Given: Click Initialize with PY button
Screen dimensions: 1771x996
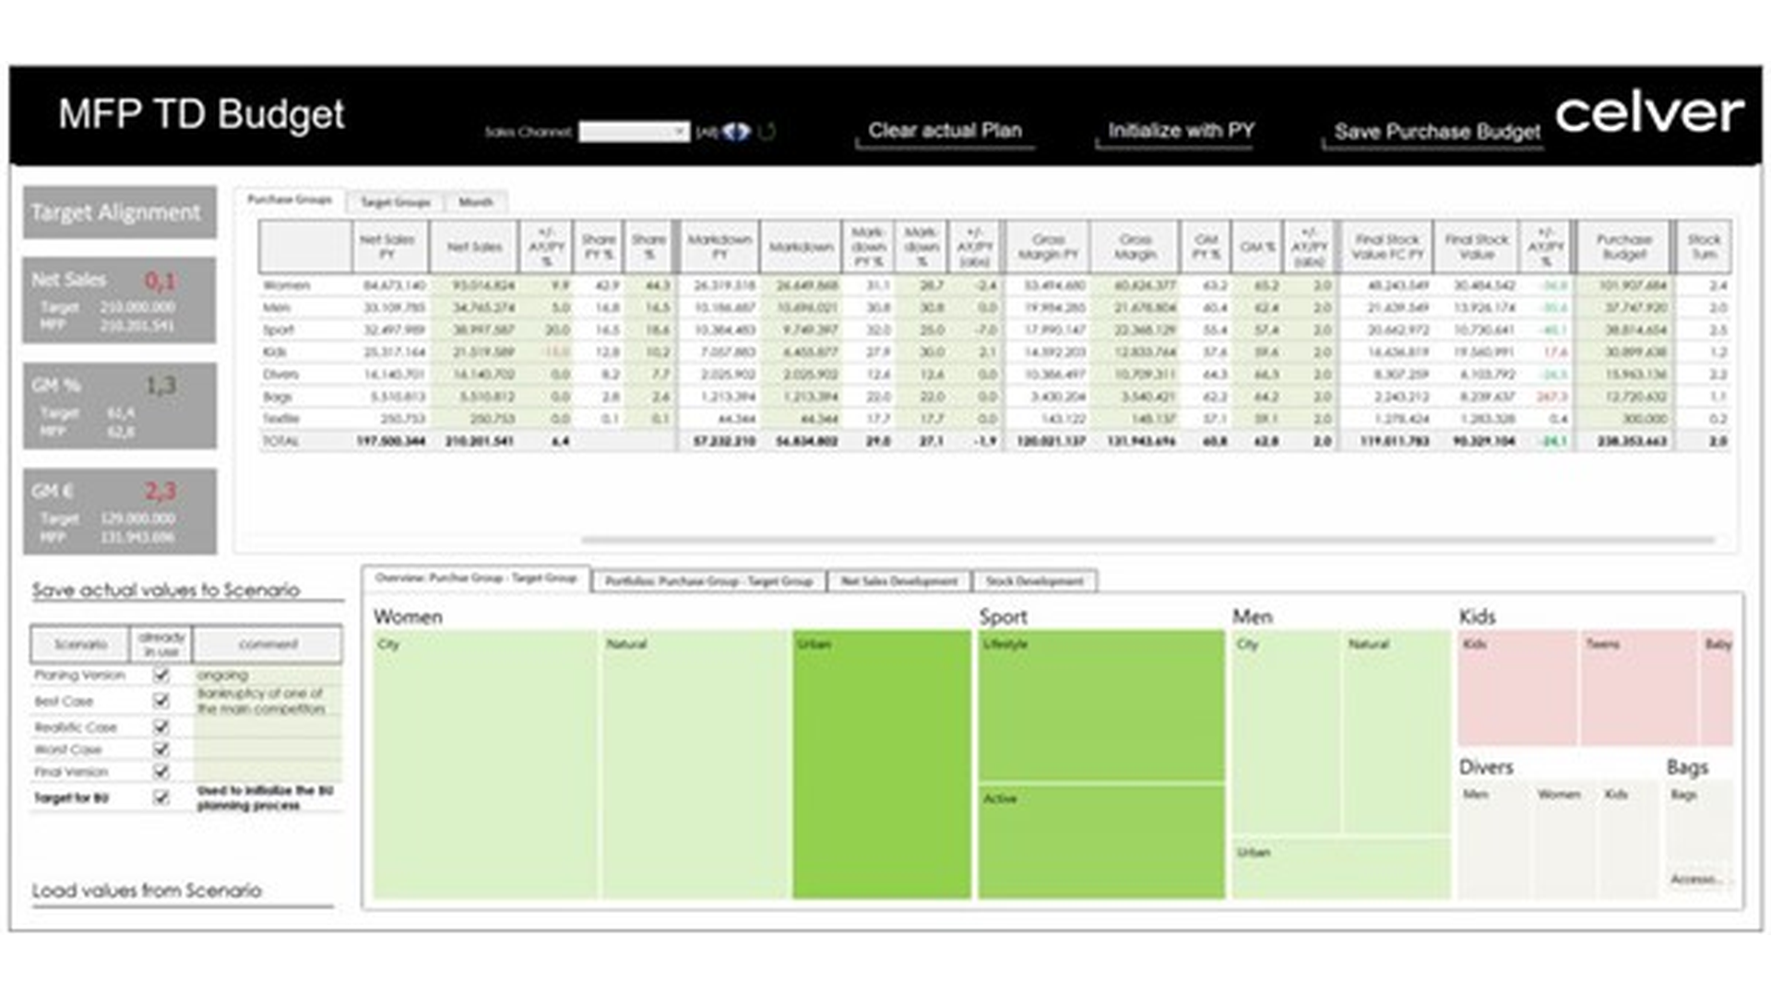Looking at the screenshot, I should coord(1181,131).
